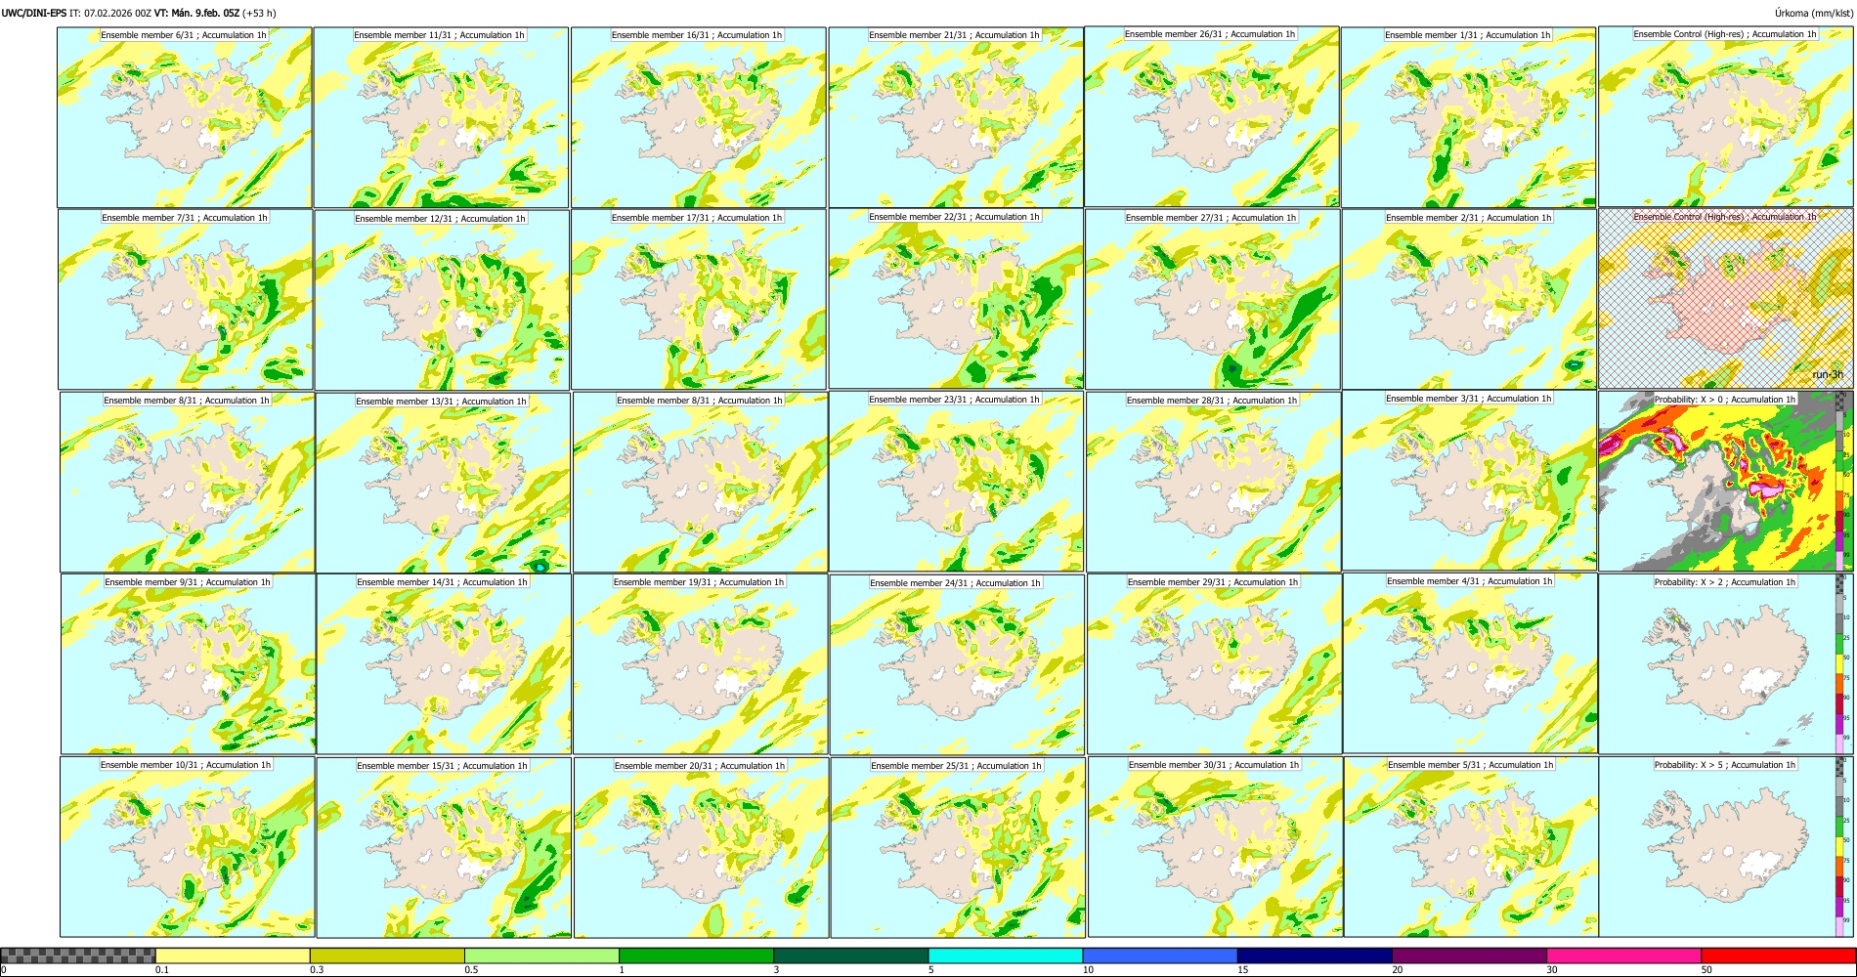
Task: Pick the dark green 3–5 legend swatch
Action: (850, 956)
